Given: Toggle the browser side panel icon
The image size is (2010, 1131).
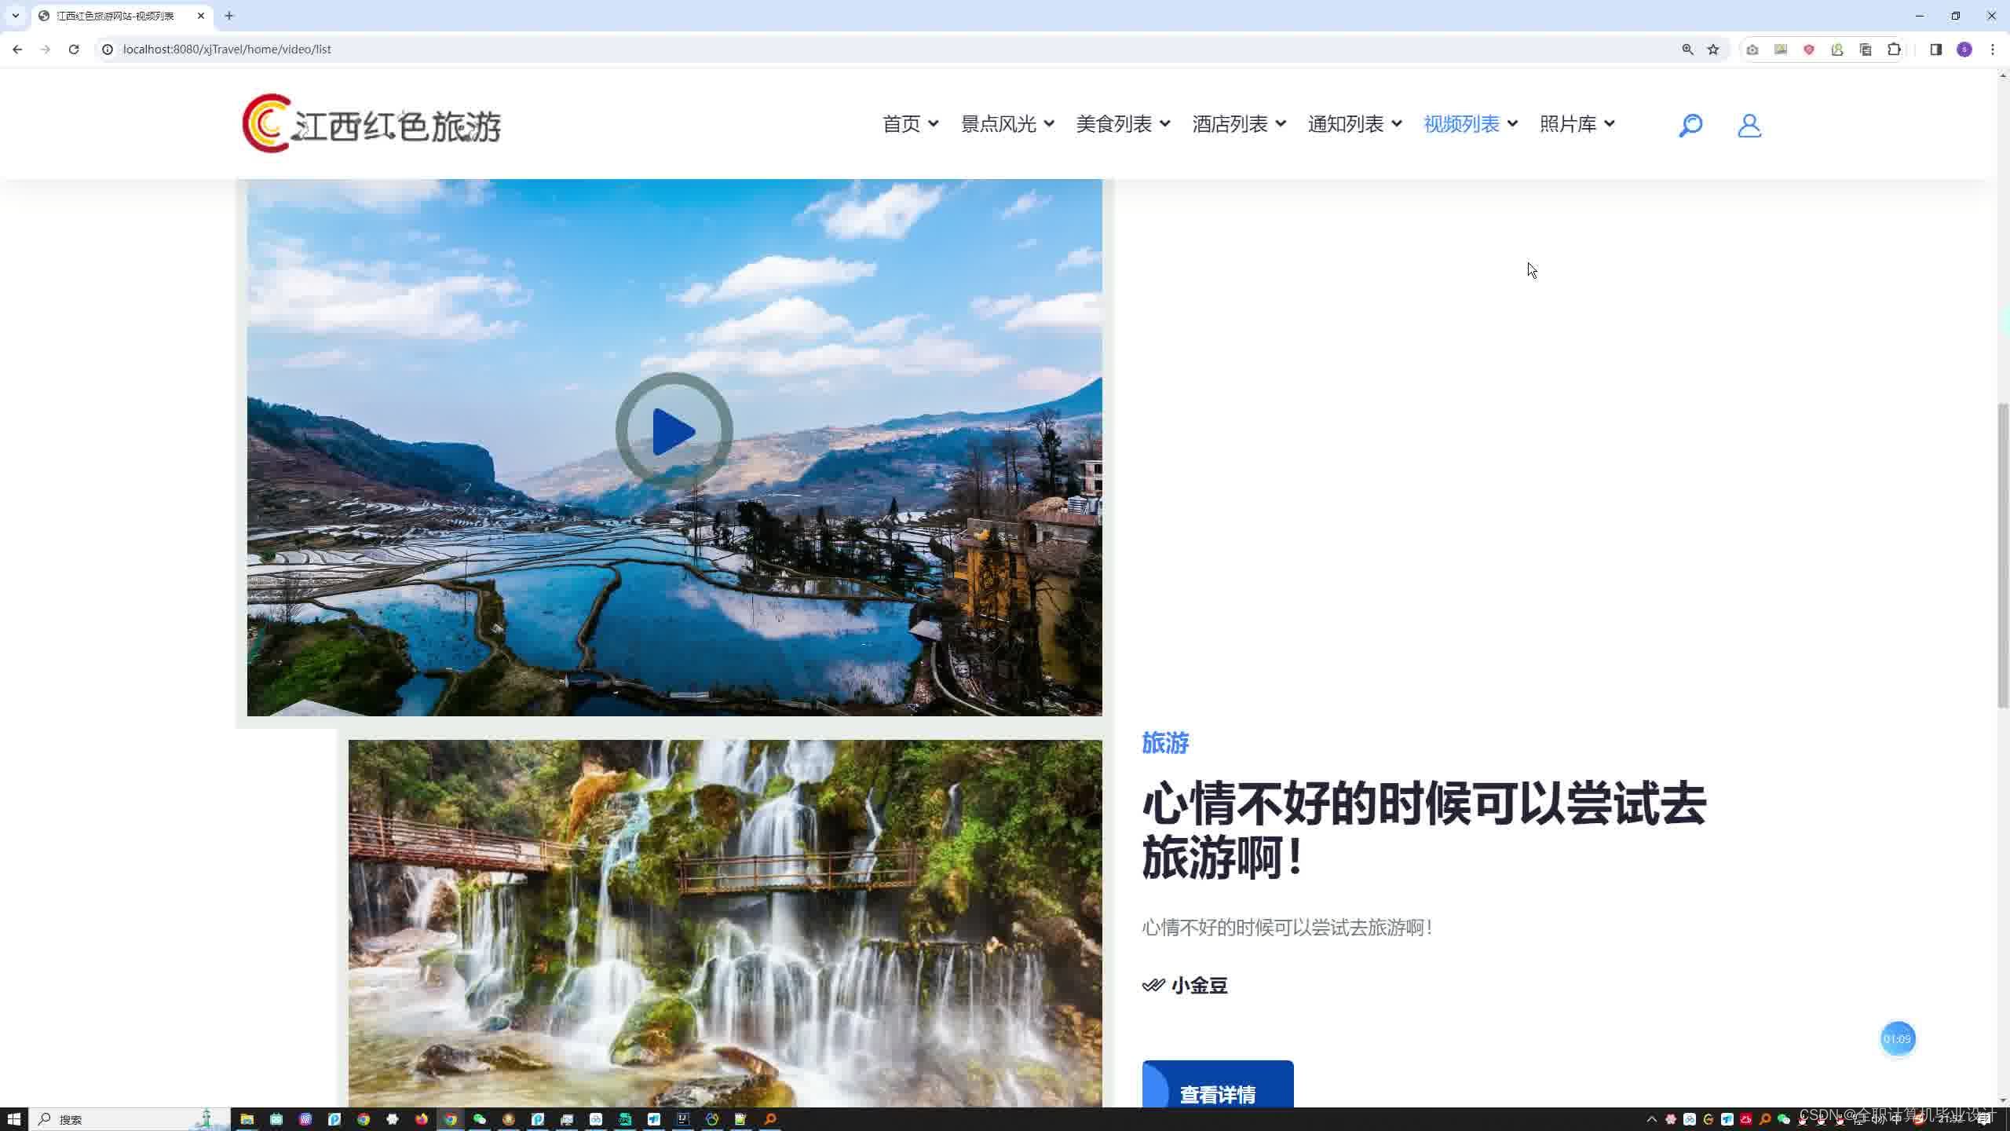Looking at the screenshot, I should coord(1935,49).
